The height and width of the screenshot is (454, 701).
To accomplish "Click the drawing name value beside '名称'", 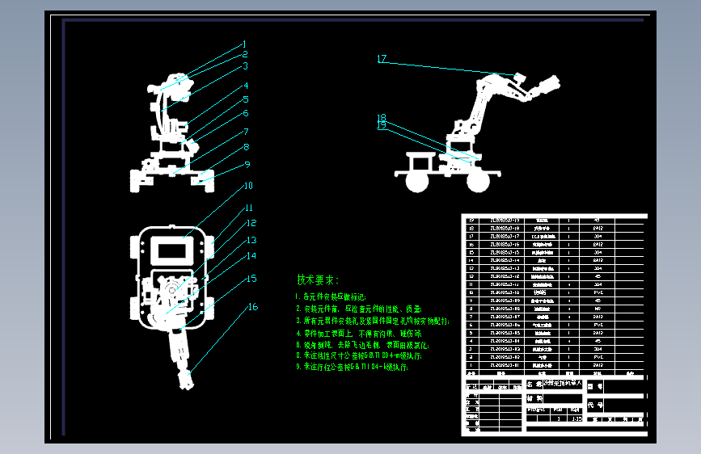I will 563,384.
